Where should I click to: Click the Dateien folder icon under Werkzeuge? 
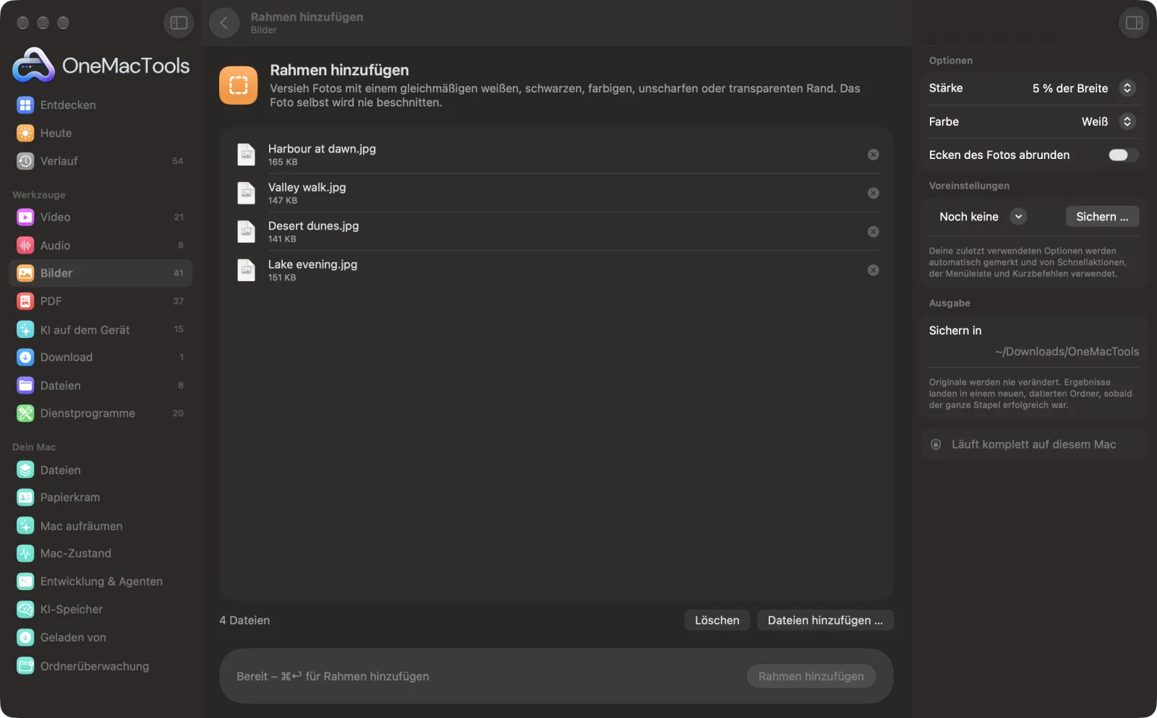[x=25, y=386]
